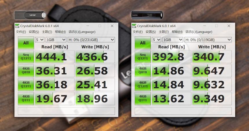
Task: Minimize the right CrystalDiskMark window
Action: pyautogui.click(x=204, y=26)
